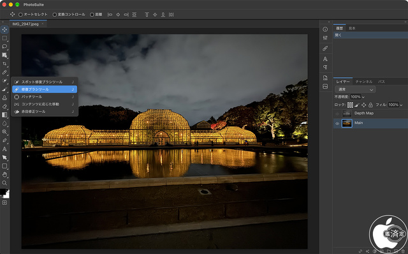
Task: Select the Crop tool
Action: 4,64
